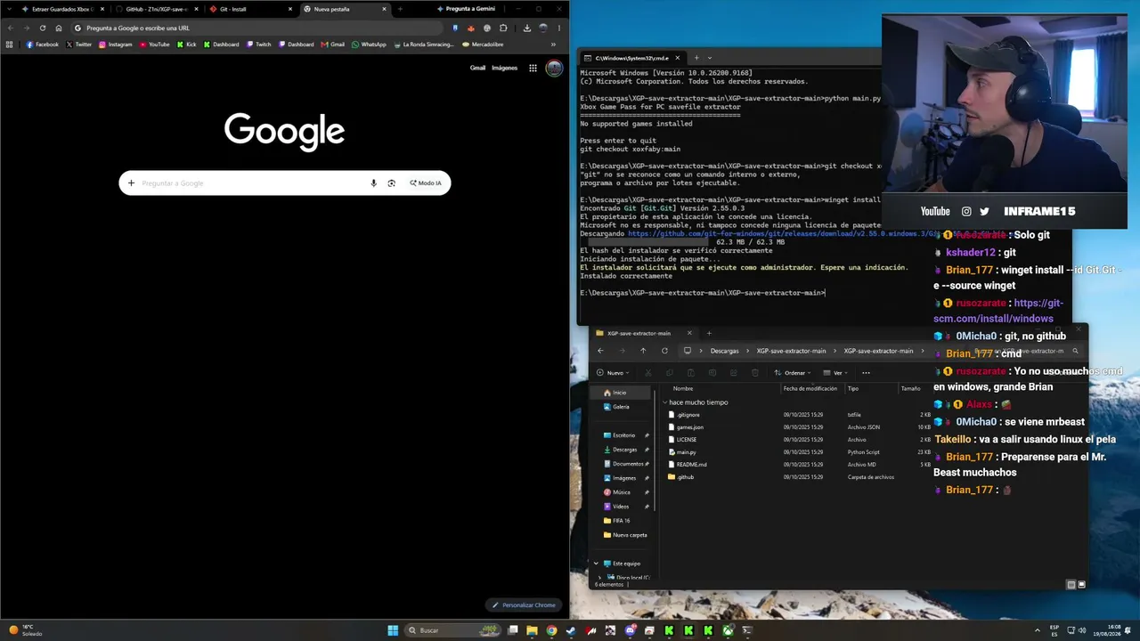
Task: Go to Chrome home page
Action: (x=59, y=28)
